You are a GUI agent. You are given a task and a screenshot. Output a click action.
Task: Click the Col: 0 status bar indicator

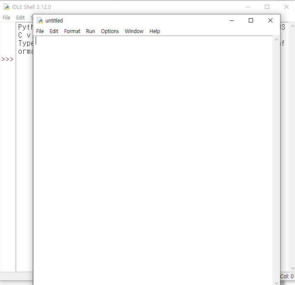click(287, 276)
